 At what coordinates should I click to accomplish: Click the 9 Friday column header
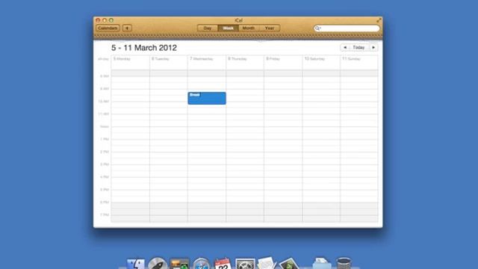click(x=273, y=58)
